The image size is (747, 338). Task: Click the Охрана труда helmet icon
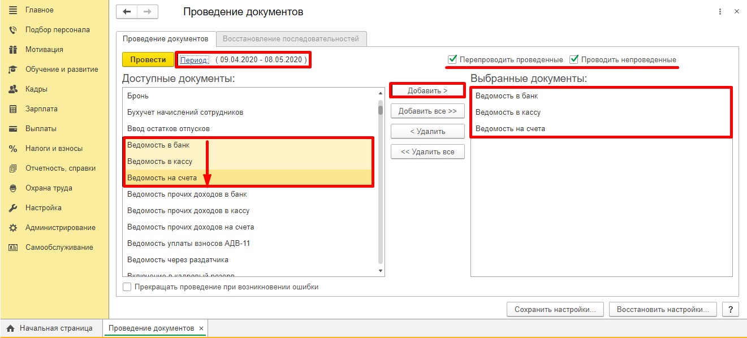[13, 188]
